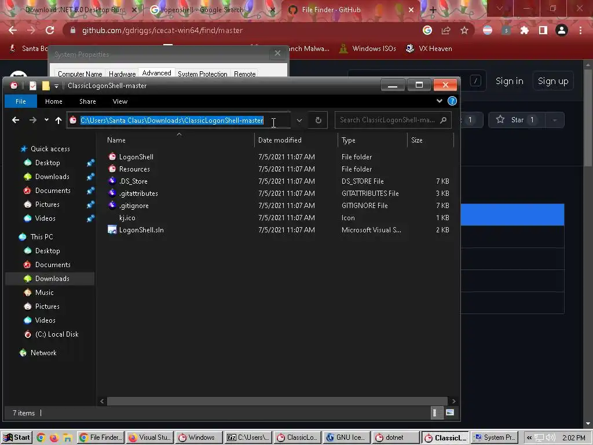
Task: Click Sign up on GitHub page
Action: pos(553,81)
